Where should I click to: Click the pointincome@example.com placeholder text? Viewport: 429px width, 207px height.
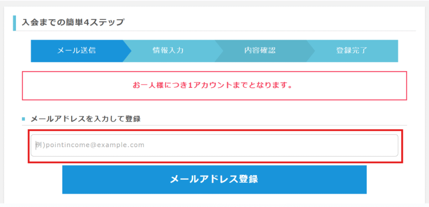[x=95, y=145]
